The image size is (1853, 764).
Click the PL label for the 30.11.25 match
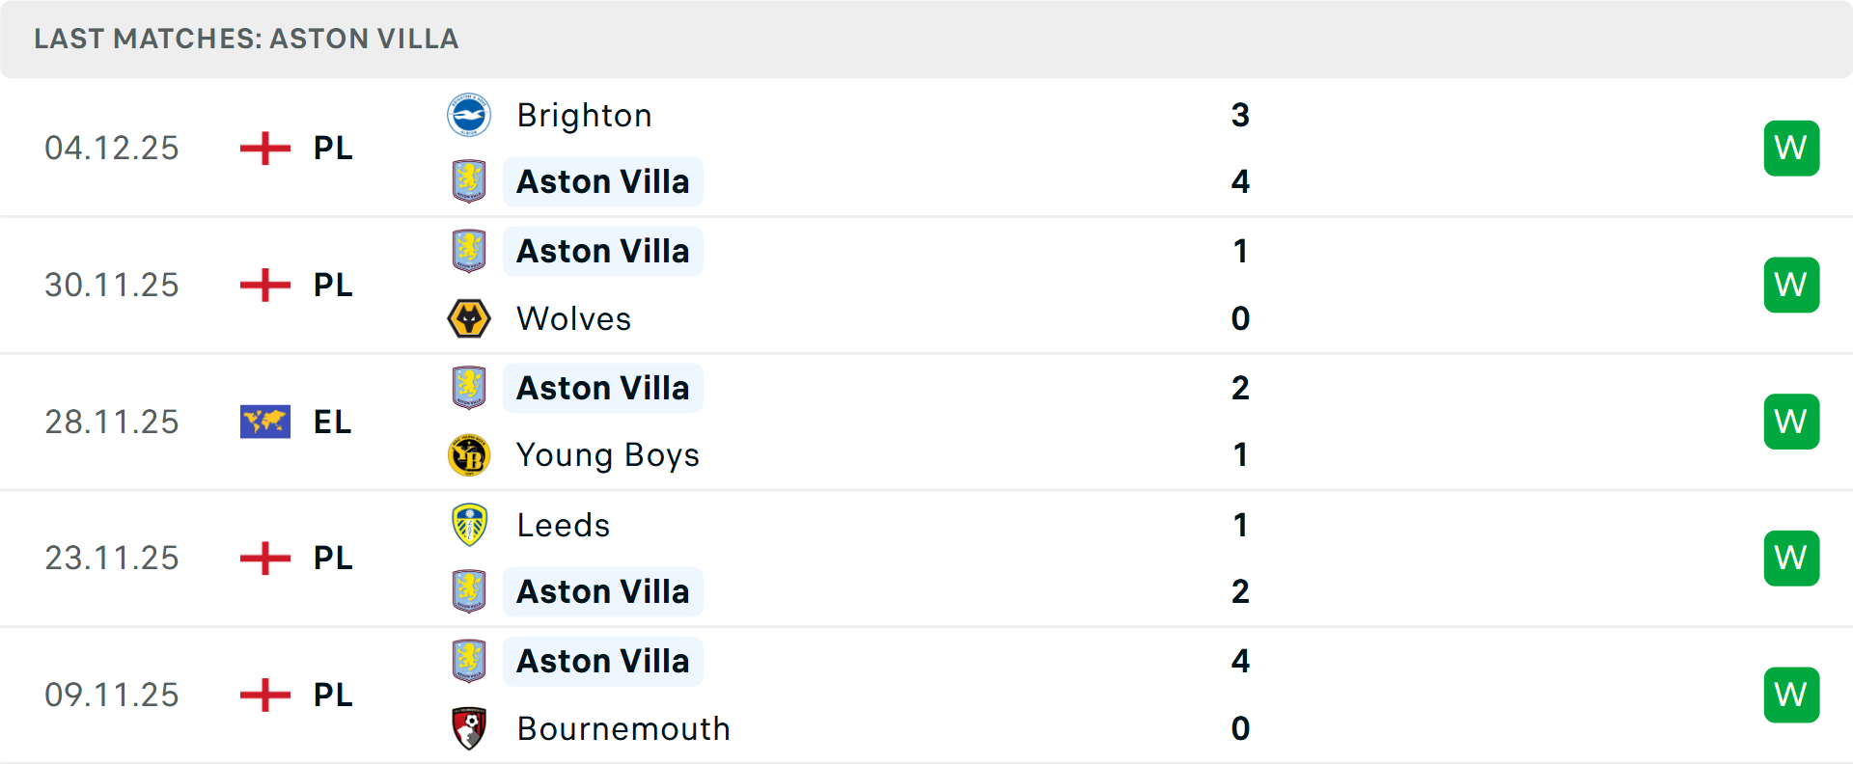tap(332, 285)
